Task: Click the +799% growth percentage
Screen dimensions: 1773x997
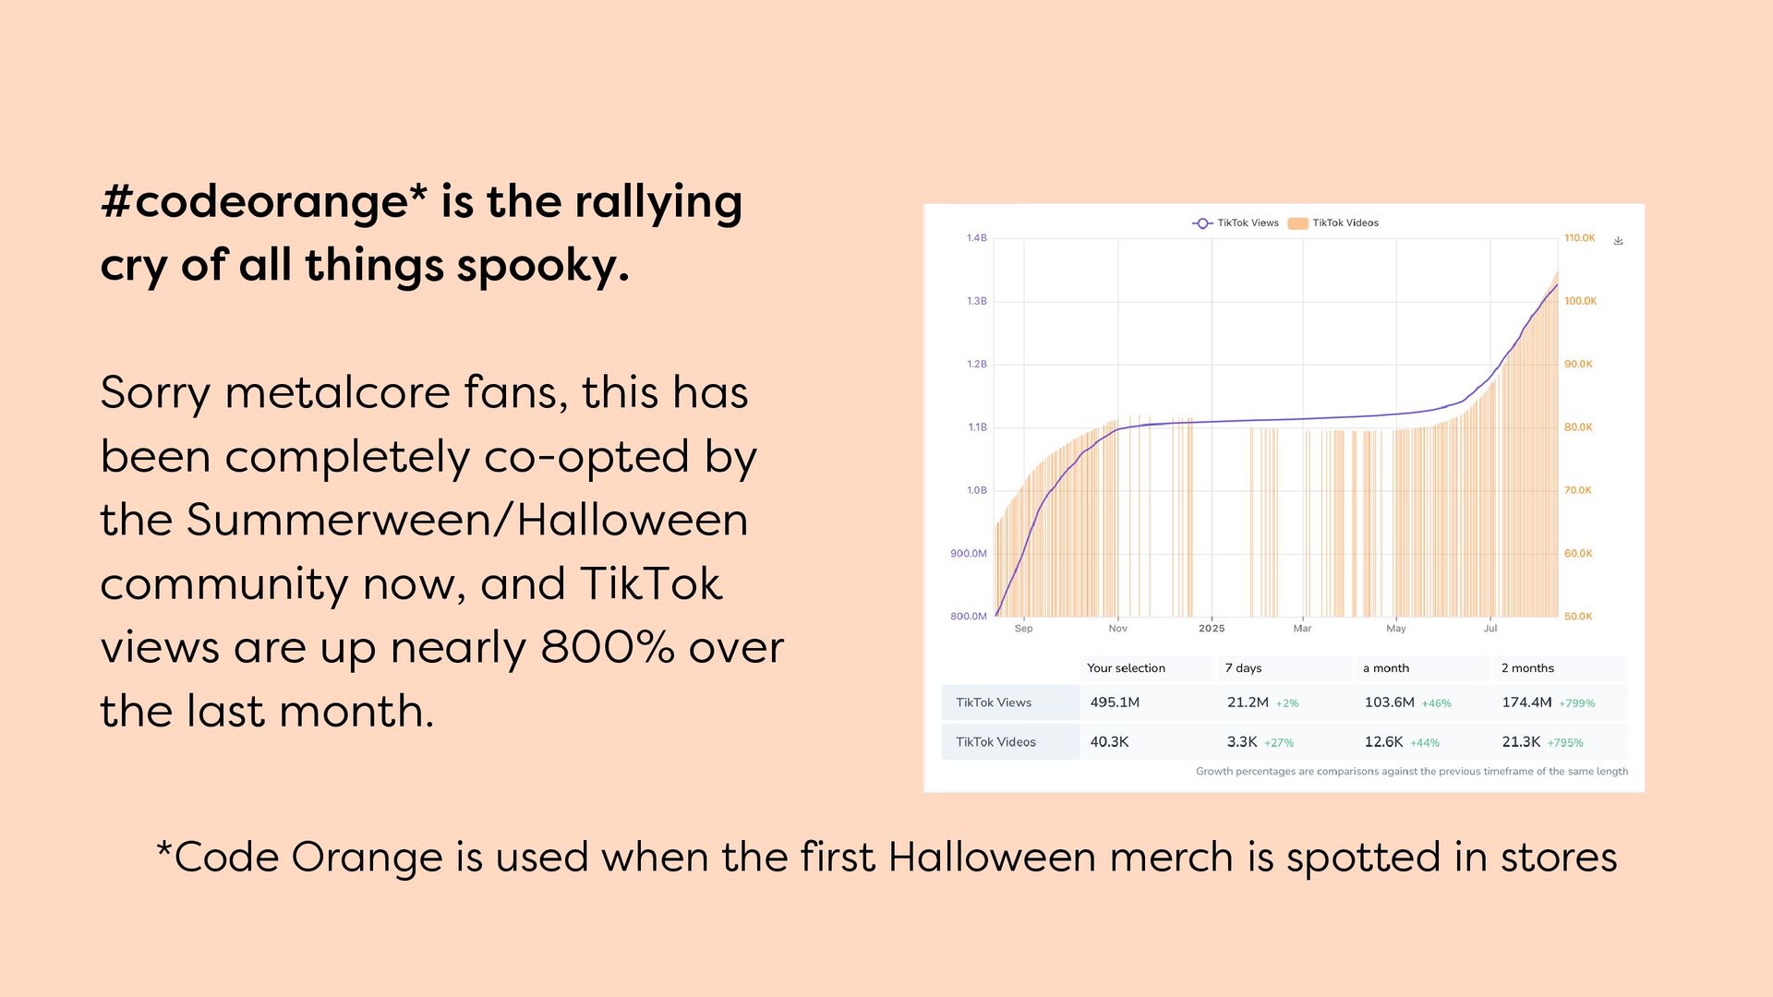Action: point(1576,703)
